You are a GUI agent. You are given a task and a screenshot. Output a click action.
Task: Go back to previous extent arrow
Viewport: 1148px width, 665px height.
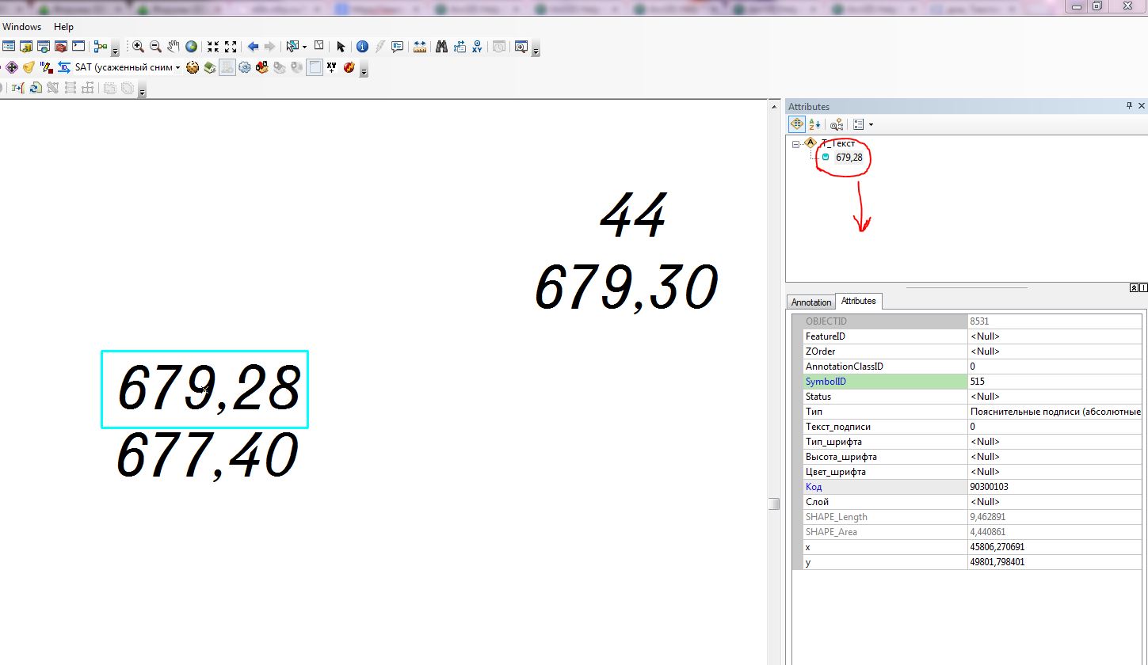253,47
